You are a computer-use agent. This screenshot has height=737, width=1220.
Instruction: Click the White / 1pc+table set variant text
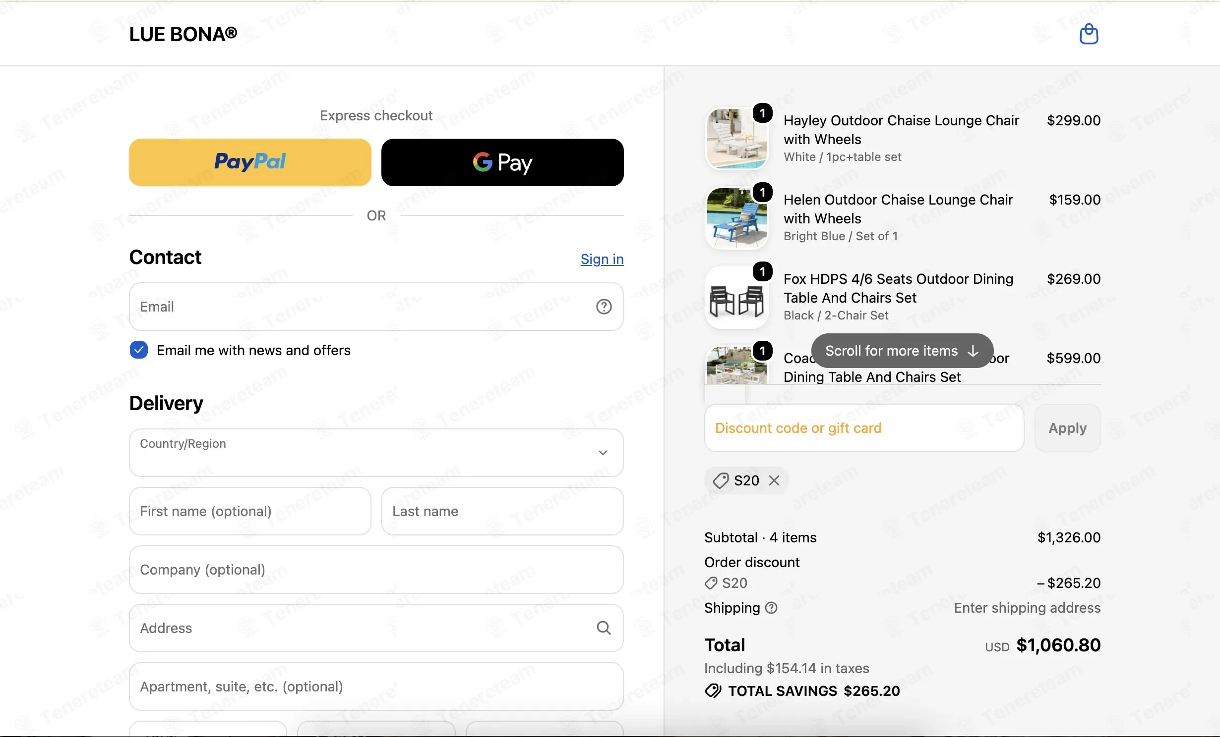pyautogui.click(x=842, y=157)
